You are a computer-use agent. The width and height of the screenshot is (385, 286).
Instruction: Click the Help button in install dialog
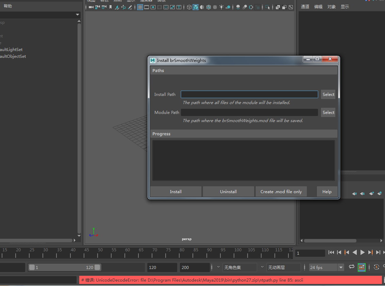[327, 191]
